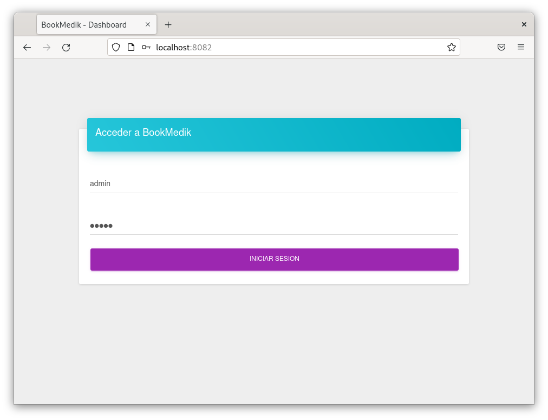Save the page to Pocket
The image size is (548, 420).
[x=501, y=47]
